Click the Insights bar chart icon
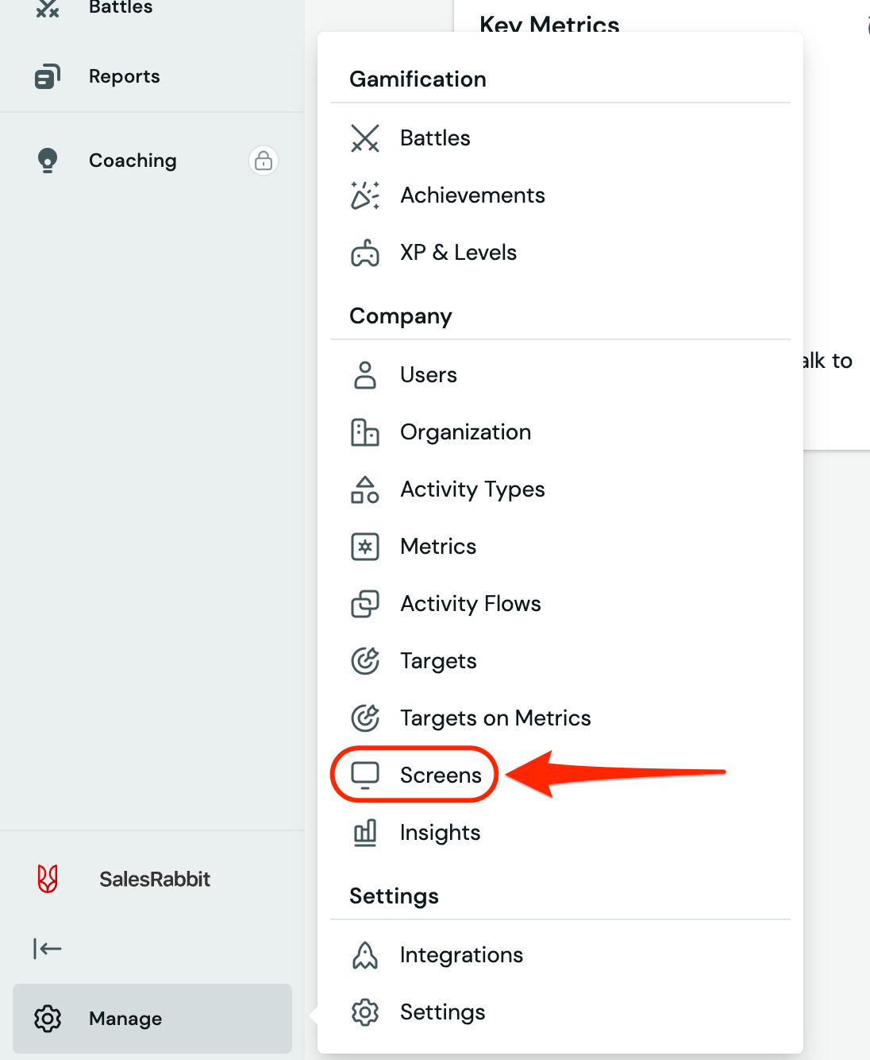Screen dimensions: 870x1060 coord(365,833)
